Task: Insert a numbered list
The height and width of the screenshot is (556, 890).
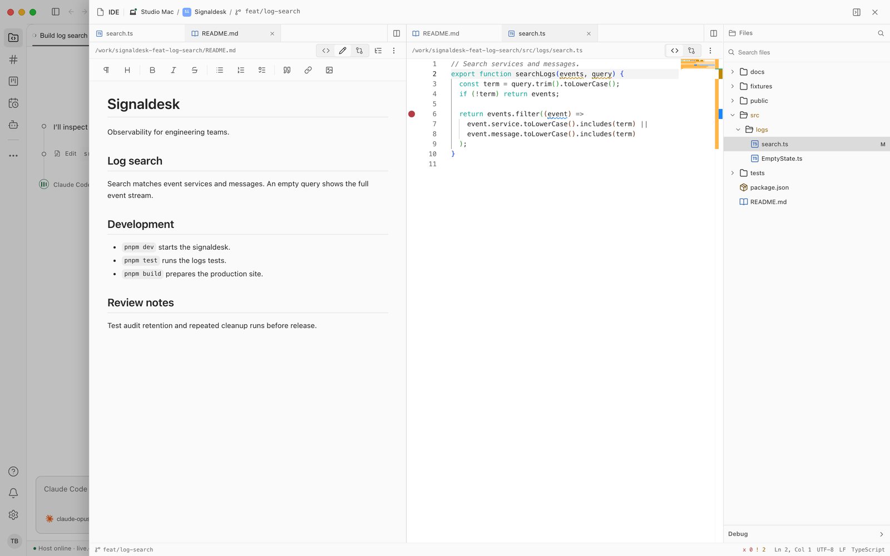Action: pyautogui.click(x=241, y=70)
